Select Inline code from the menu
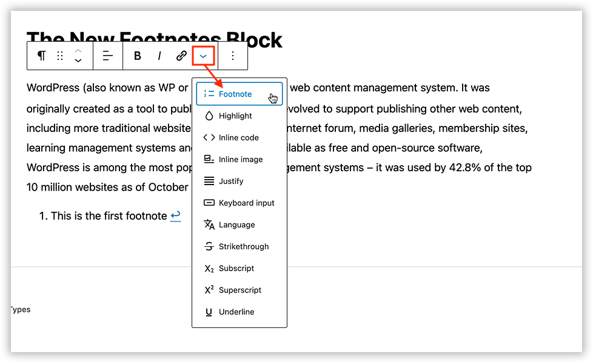 point(238,138)
